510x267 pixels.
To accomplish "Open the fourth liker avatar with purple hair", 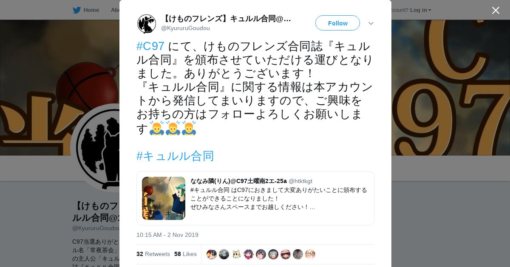I will click(x=249, y=254).
